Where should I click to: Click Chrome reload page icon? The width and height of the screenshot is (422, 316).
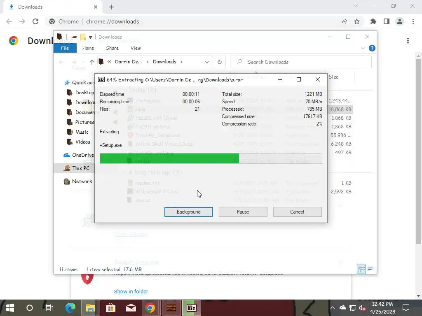click(35, 21)
